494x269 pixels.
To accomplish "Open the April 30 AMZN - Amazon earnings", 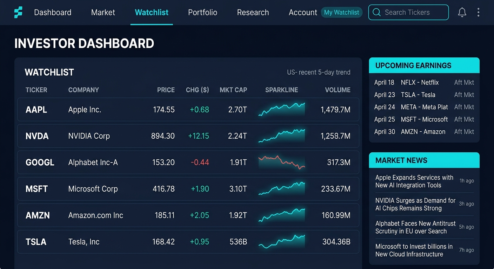I will pos(424,132).
